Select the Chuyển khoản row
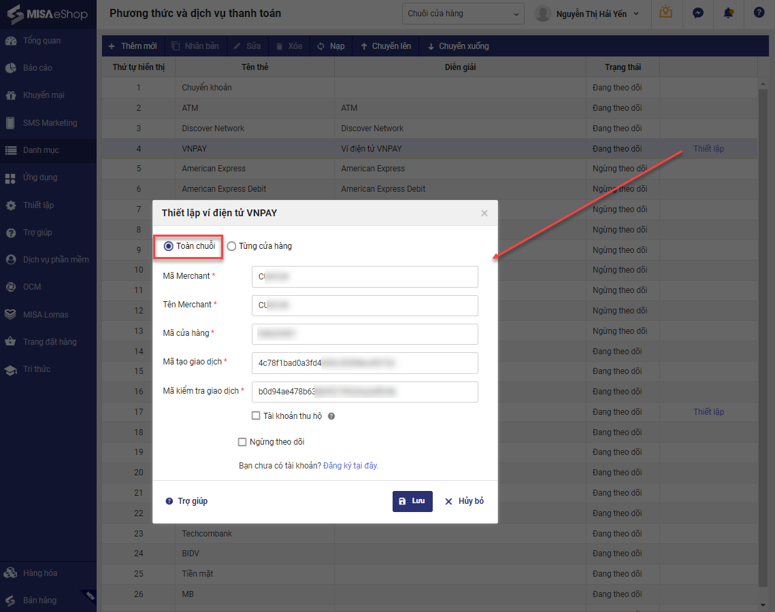Viewport: 775px width, 612px height. tap(429, 88)
